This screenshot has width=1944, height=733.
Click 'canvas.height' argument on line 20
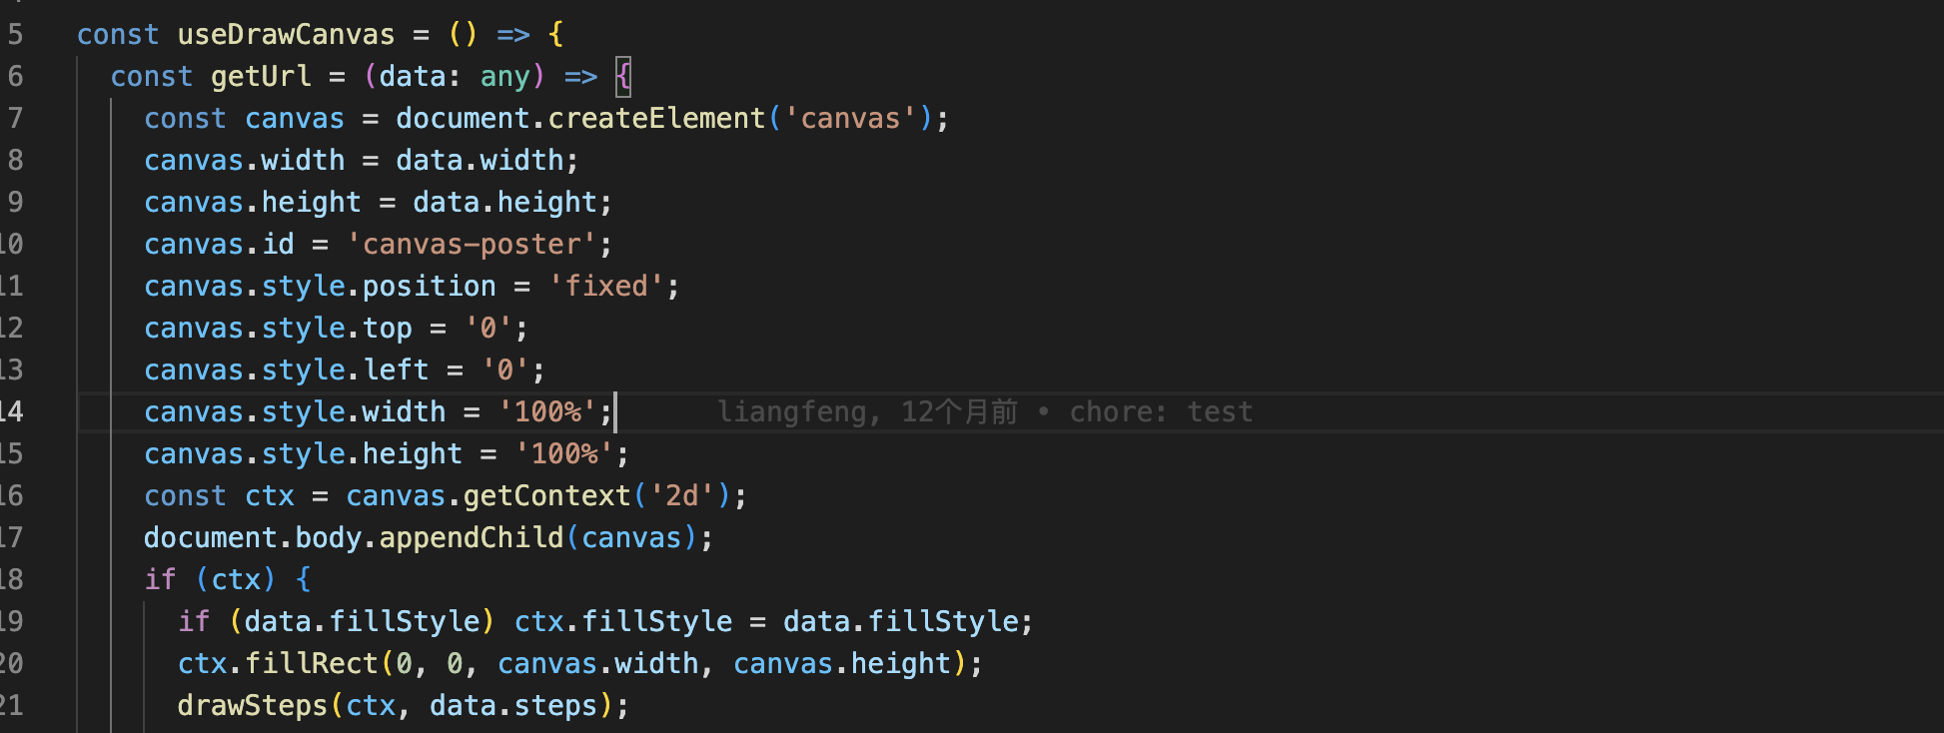click(842, 664)
